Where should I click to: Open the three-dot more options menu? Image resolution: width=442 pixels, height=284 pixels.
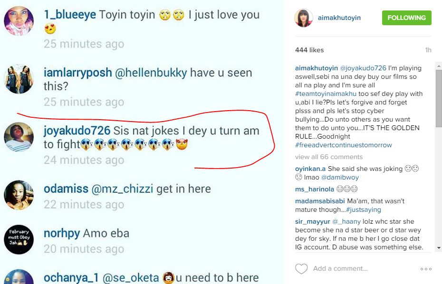426,269
